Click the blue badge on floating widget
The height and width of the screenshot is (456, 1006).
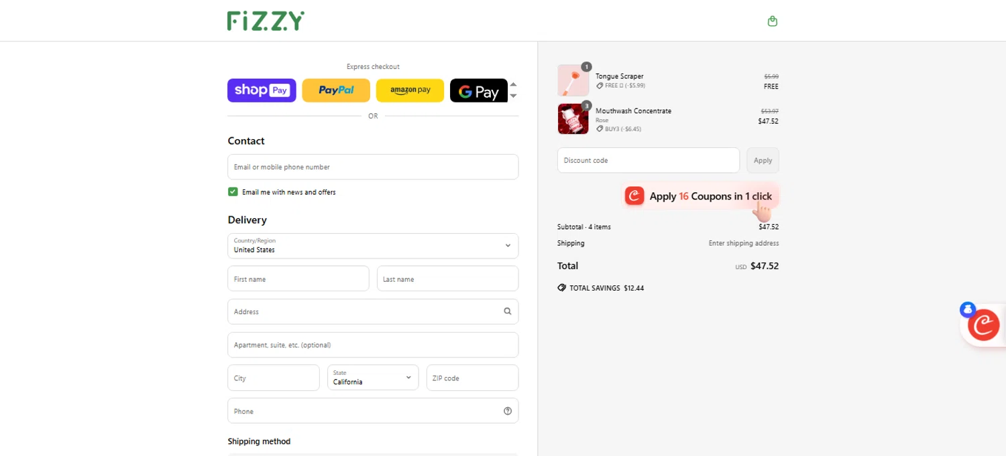pos(967,309)
